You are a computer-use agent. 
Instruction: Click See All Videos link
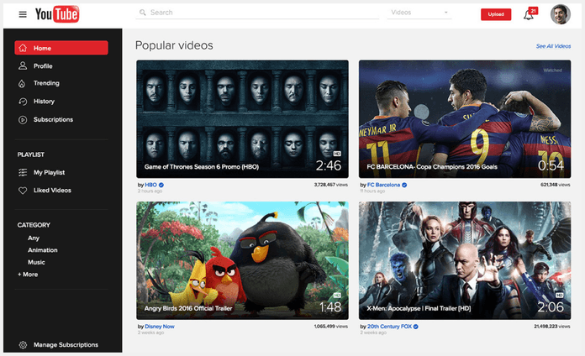pyautogui.click(x=553, y=46)
